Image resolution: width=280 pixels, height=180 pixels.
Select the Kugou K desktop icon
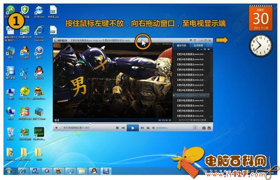39,53
